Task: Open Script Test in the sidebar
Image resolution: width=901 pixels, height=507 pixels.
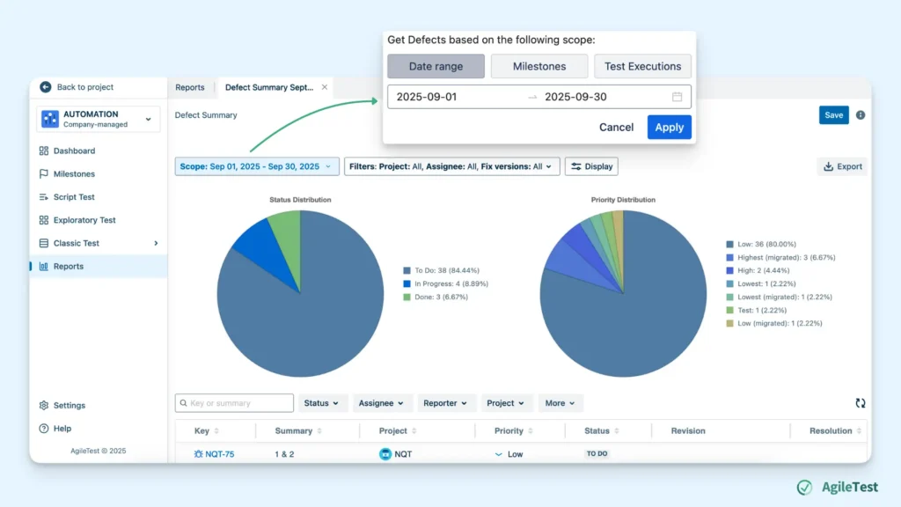Action: [x=74, y=197]
